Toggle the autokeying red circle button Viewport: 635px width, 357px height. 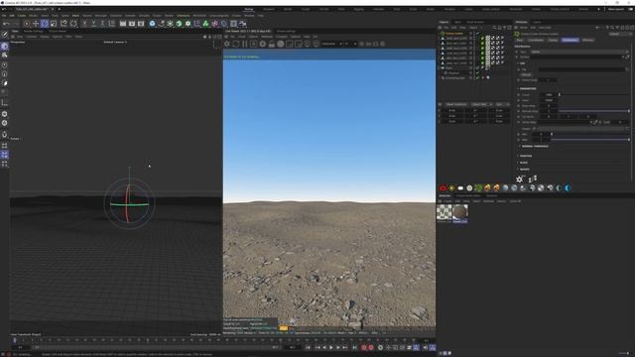tap(371, 347)
